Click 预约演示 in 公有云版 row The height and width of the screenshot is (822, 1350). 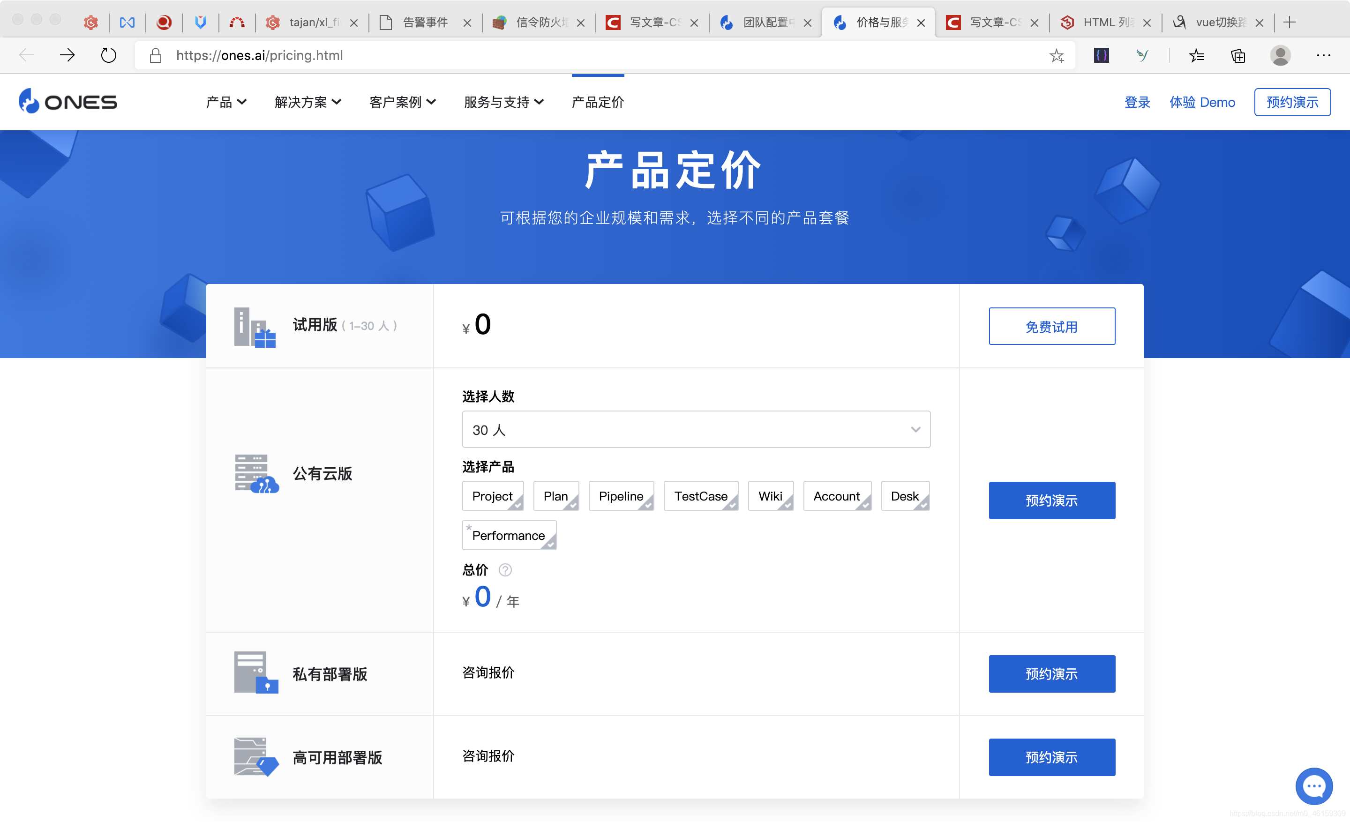tap(1052, 501)
